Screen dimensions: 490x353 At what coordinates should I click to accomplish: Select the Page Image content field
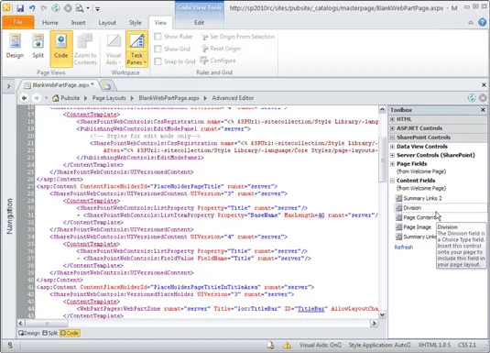click(x=414, y=227)
